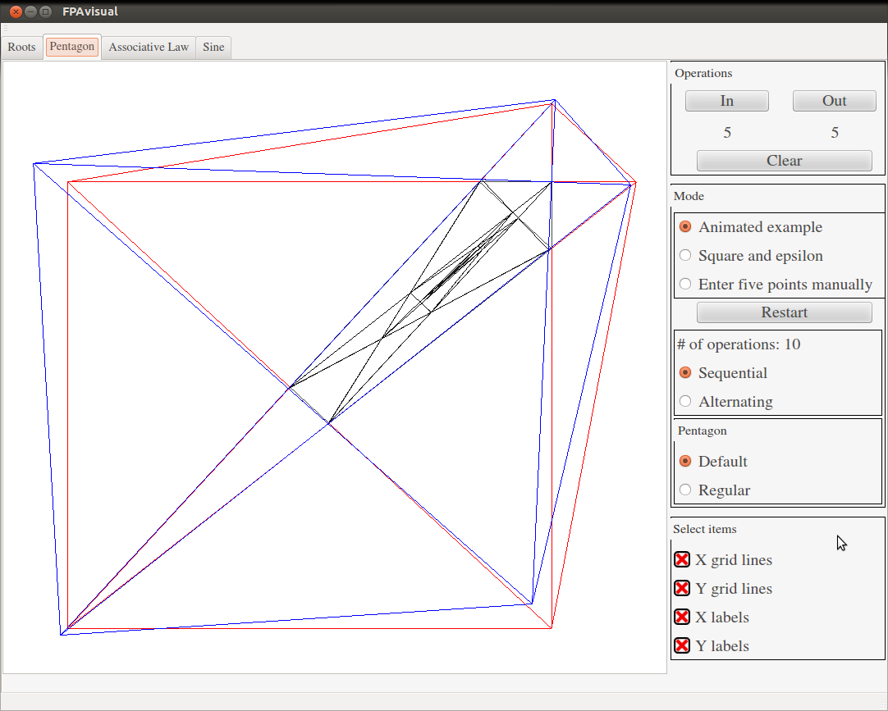Select Animated example mode
The image size is (888, 711).
[685, 227]
